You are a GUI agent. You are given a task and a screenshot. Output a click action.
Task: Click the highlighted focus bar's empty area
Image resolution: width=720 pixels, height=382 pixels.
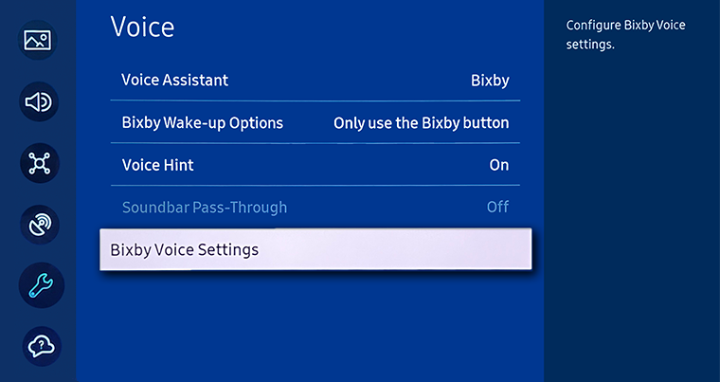(x=395, y=249)
